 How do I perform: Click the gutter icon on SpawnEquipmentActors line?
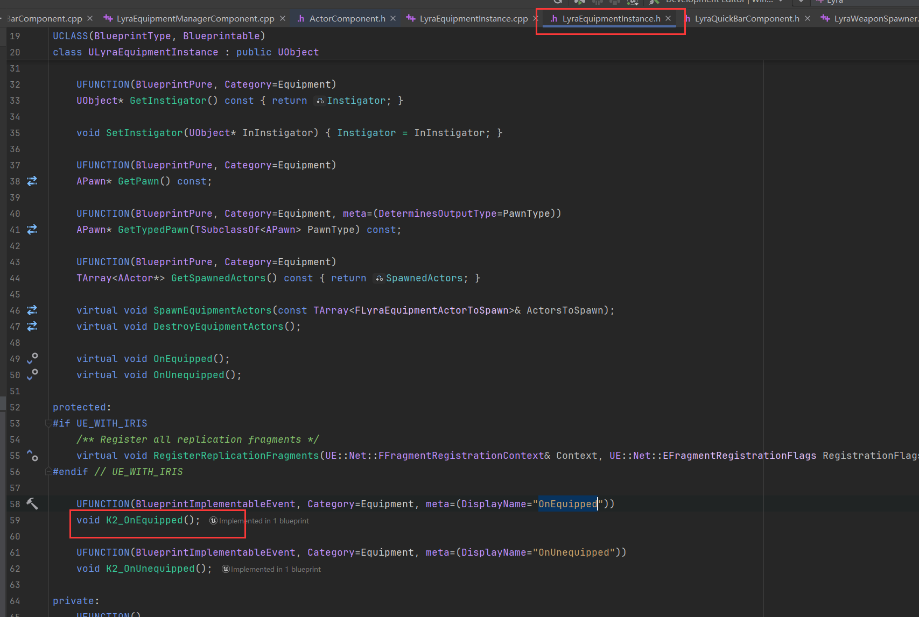[x=32, y=310]
